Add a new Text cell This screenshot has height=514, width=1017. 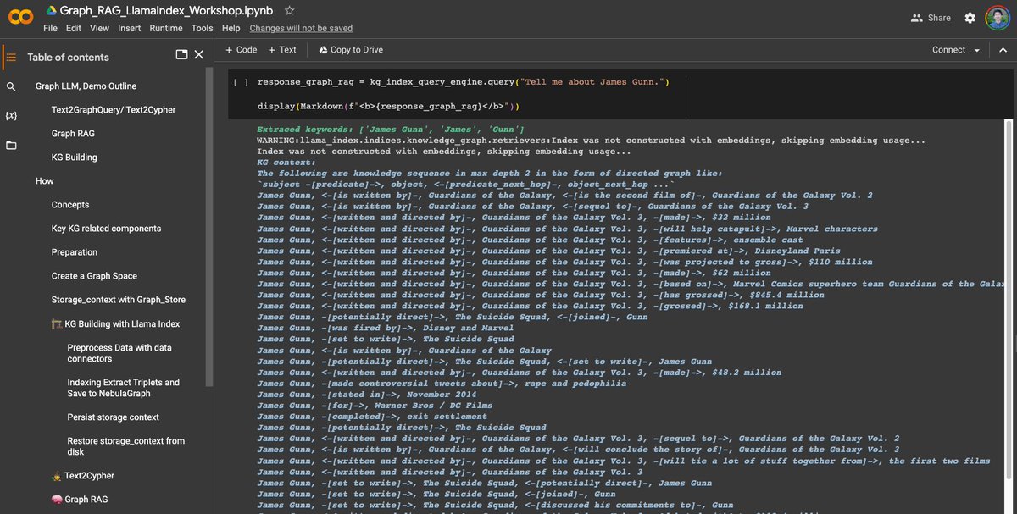click(282, 50)
